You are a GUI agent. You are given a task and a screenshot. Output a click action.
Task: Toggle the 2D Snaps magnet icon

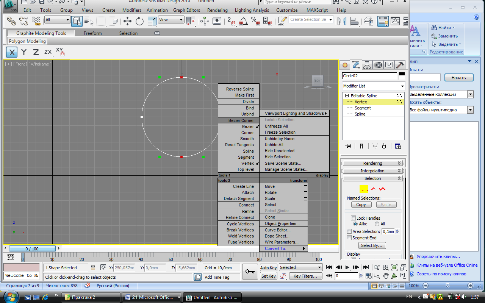[231, 21]
